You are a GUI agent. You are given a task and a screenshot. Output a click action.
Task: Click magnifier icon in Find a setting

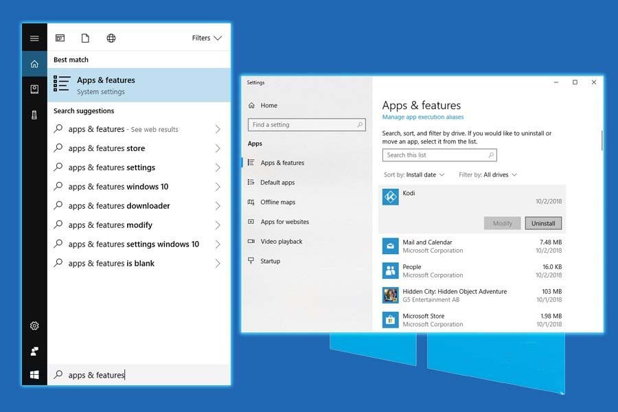pyautogui.click(x=359, y=124)
